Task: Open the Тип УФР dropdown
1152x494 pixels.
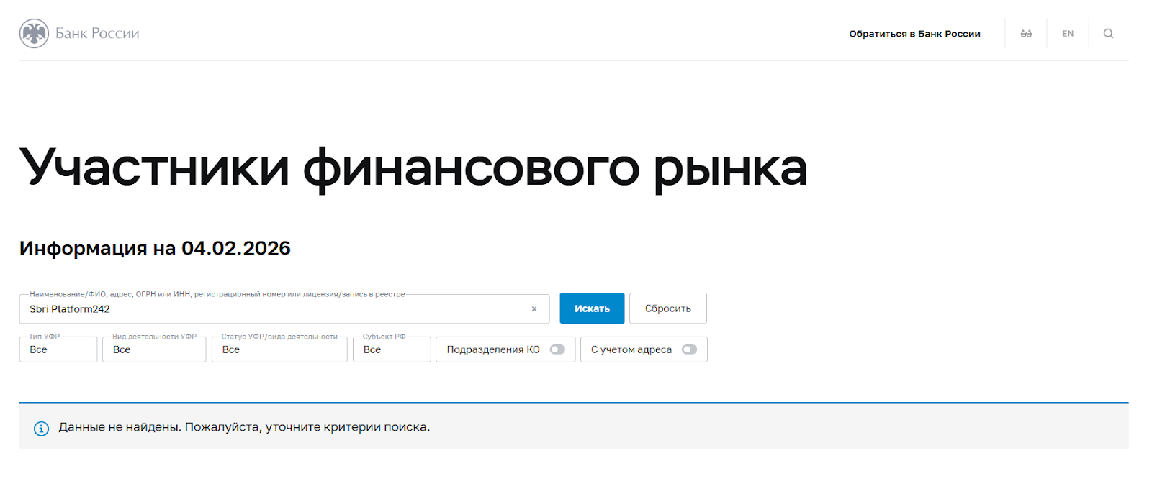Action: pos(58,349)
